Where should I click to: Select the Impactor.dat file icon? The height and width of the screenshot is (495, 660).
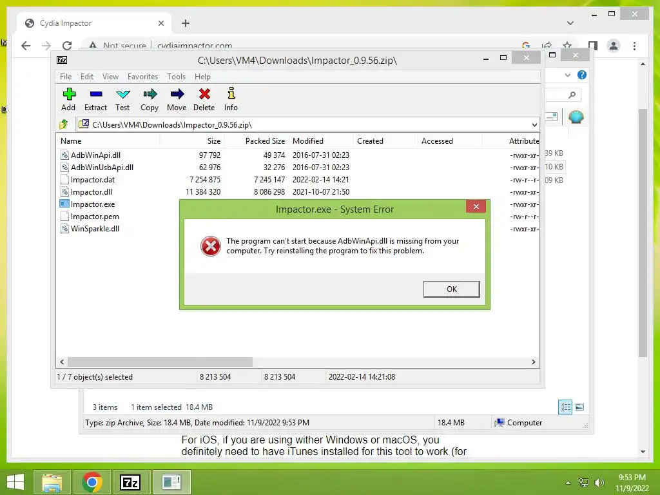(x=64, y=180)
